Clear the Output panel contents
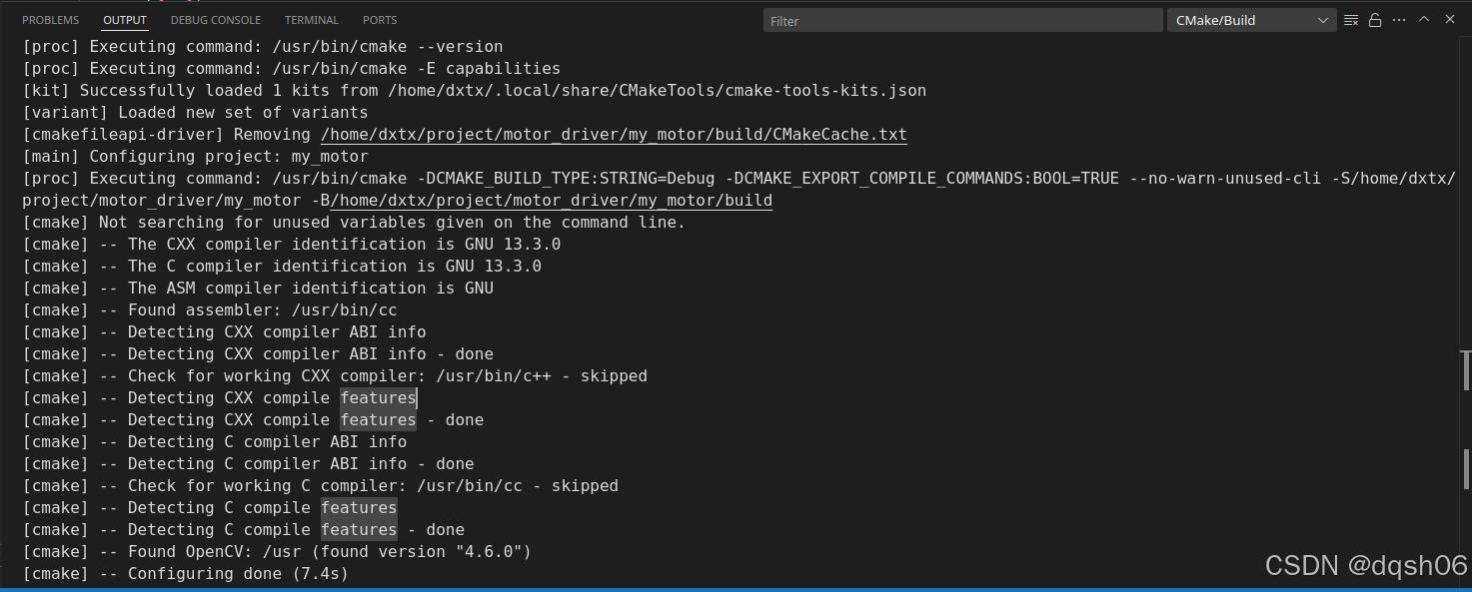Image resolution: width=1472 pixels, height=592 pixels. [x=1350, y=19]
